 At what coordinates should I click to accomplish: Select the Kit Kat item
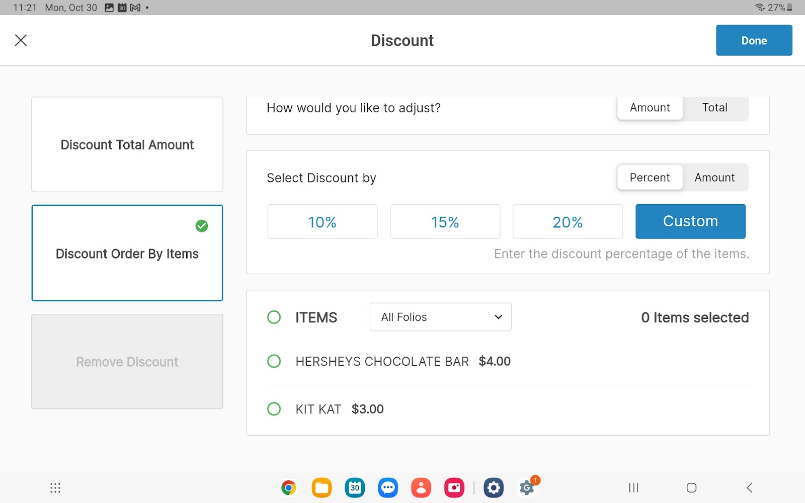point(274,409)
